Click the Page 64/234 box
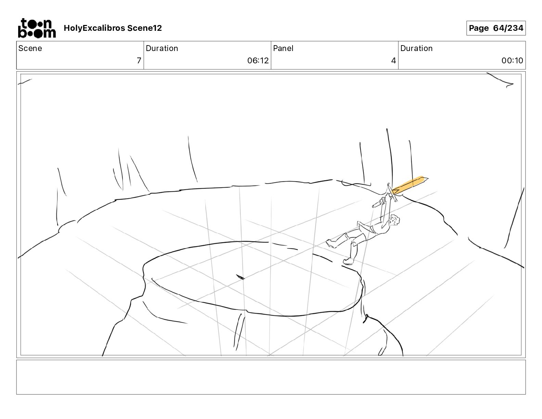This screenshot has width=542, height=419. [x=496, y=28]
